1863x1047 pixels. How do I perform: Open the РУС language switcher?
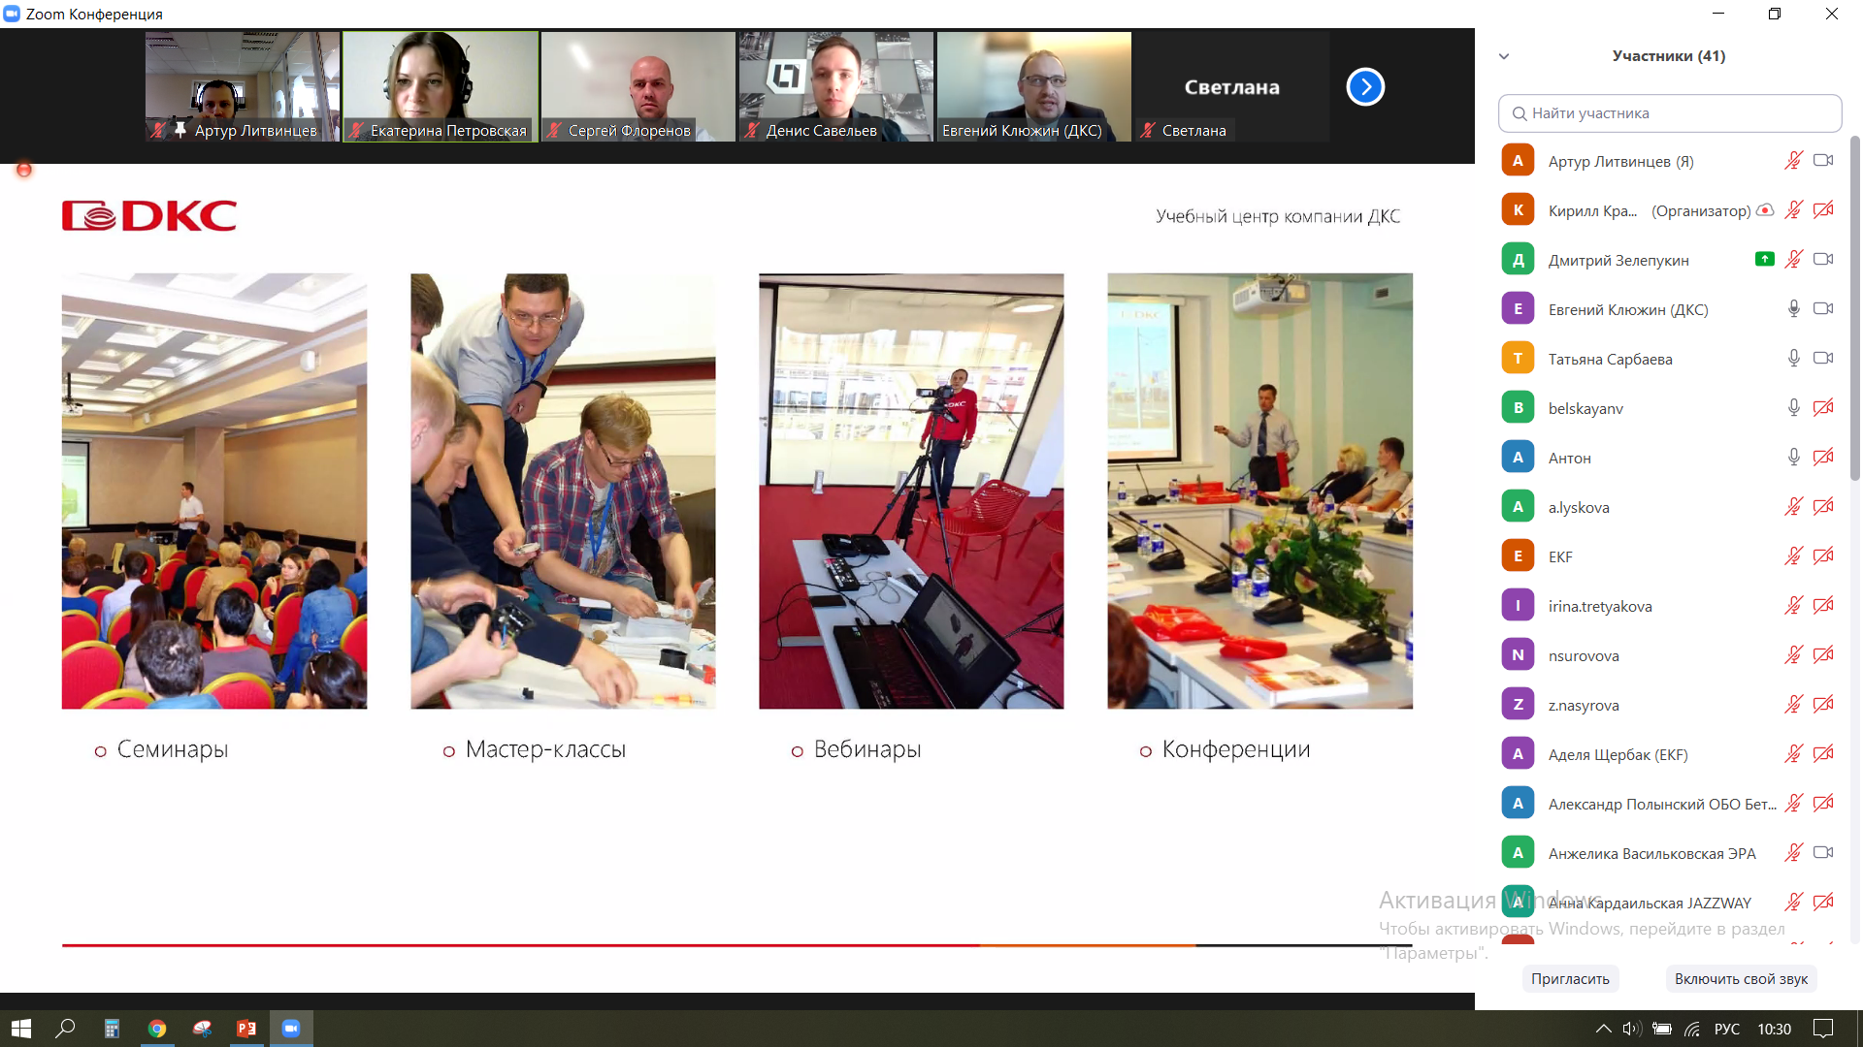coord(1726,1029)
